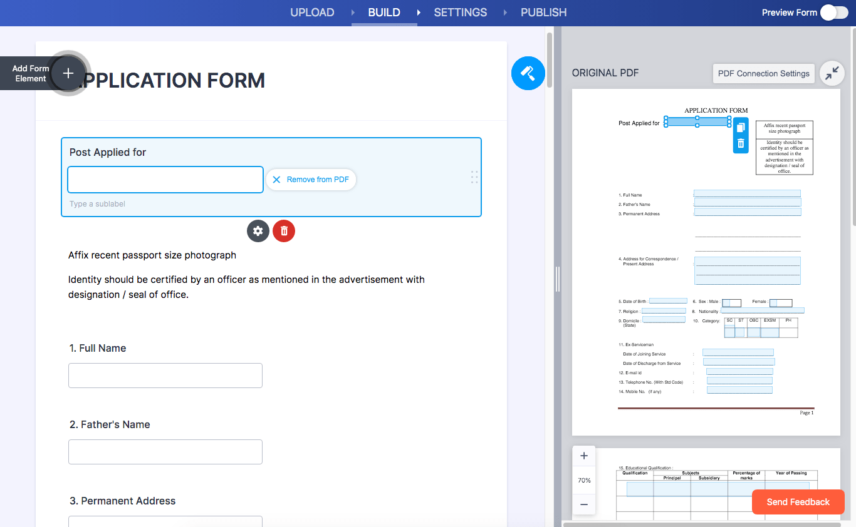Open the SETTINGS tab
The width and height of the screenshot is (856, 527).
(x=460, y=12)
